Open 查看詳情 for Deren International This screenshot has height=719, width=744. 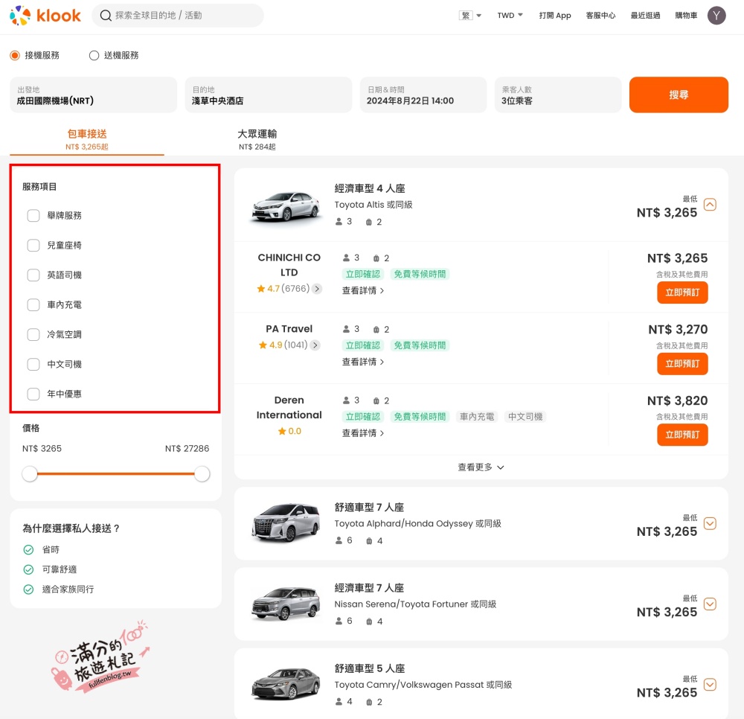(363, 433)
